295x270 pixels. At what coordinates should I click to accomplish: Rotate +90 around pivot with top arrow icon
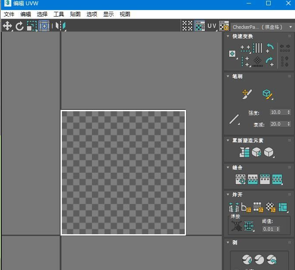[x=270, y=48]
